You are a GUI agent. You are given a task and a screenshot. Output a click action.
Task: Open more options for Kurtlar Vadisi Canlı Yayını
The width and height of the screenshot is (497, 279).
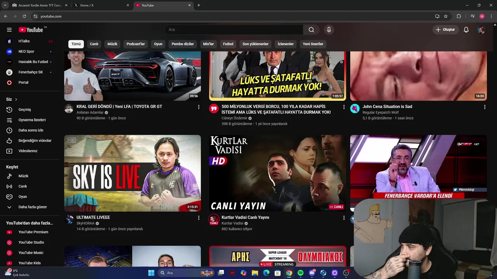(344, 218)
